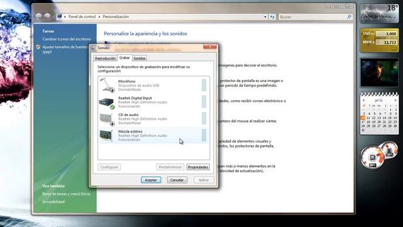
Task: Open the USD currency dropdown in gadget
Action: pyautogui.click(x=368, y=33)
